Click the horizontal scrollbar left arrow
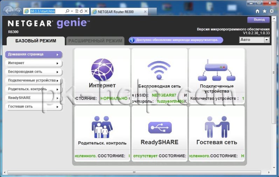279x177 pixels. [x=5, y=172]
